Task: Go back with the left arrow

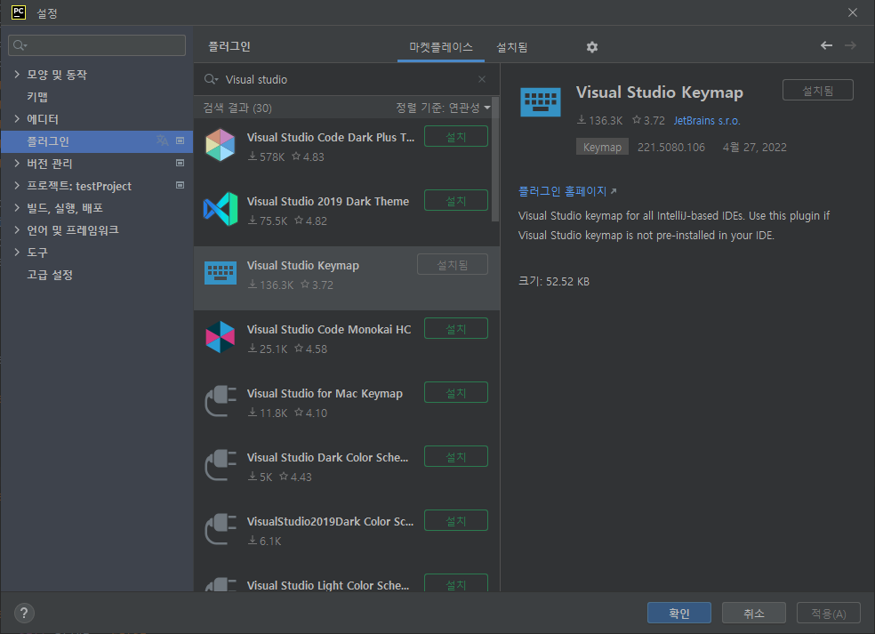Action: click(x=826, y=45)
